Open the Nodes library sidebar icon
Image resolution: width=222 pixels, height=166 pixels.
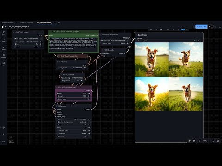pyautogui.click(x=4, y=40)
